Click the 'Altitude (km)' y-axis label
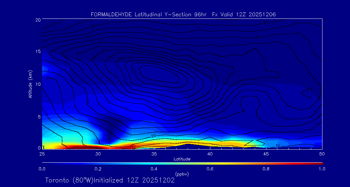This screenshot has height=187, width=350. (30, 84)
